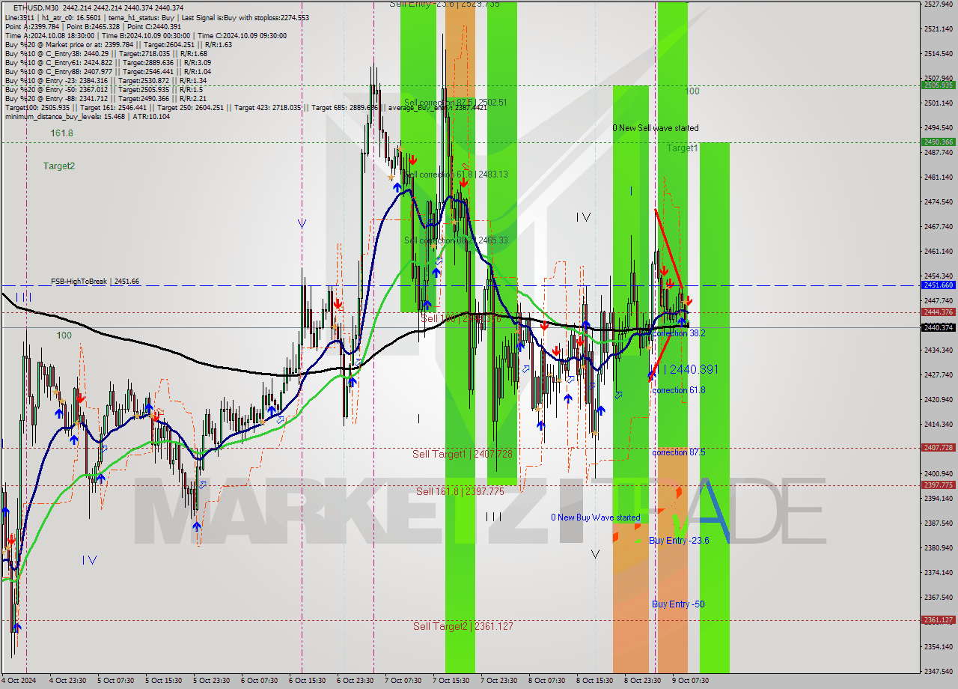The height and width of the screenshot is (689, 958).
Task: Click the correction 61.8 label
Action: [678, 390]
